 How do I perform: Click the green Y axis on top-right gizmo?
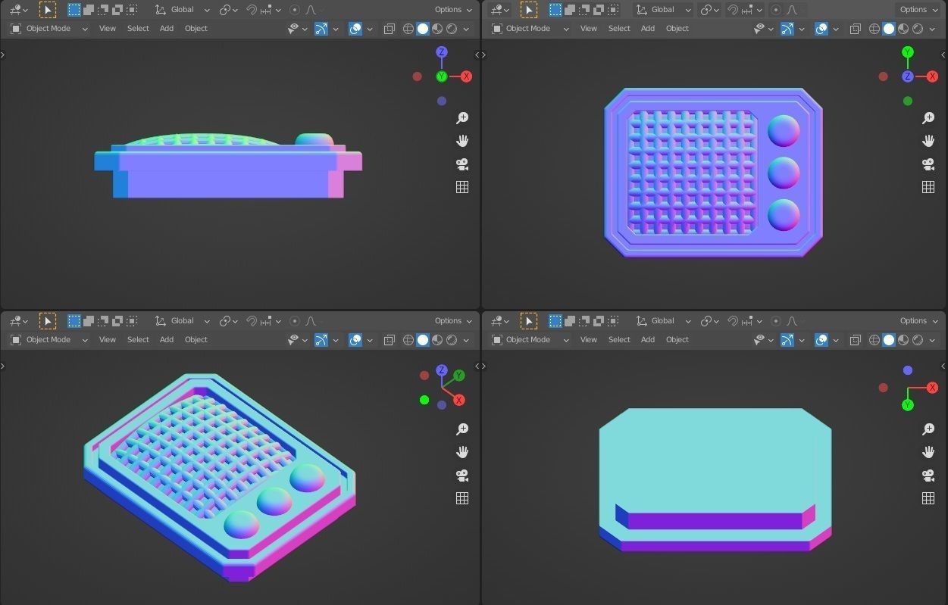coord(908,52)
